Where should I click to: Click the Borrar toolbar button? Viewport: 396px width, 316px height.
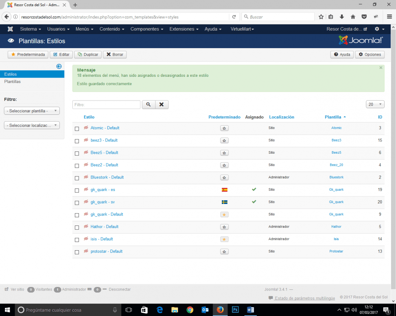coord(114,55)
